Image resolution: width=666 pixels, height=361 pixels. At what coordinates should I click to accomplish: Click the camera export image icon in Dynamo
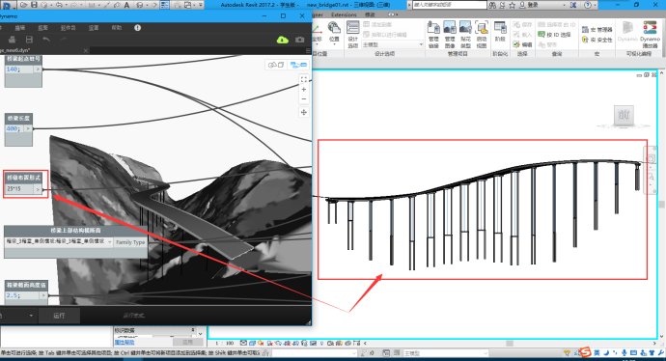[x=300, y=40]
